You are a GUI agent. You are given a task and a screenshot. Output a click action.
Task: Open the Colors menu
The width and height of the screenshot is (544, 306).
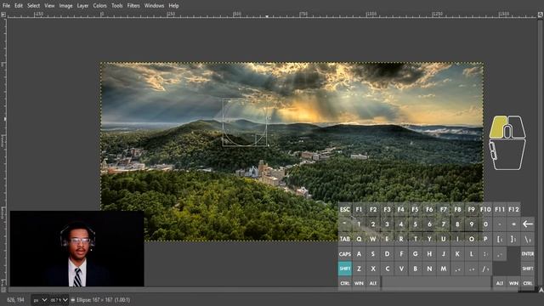pos(99,6)
